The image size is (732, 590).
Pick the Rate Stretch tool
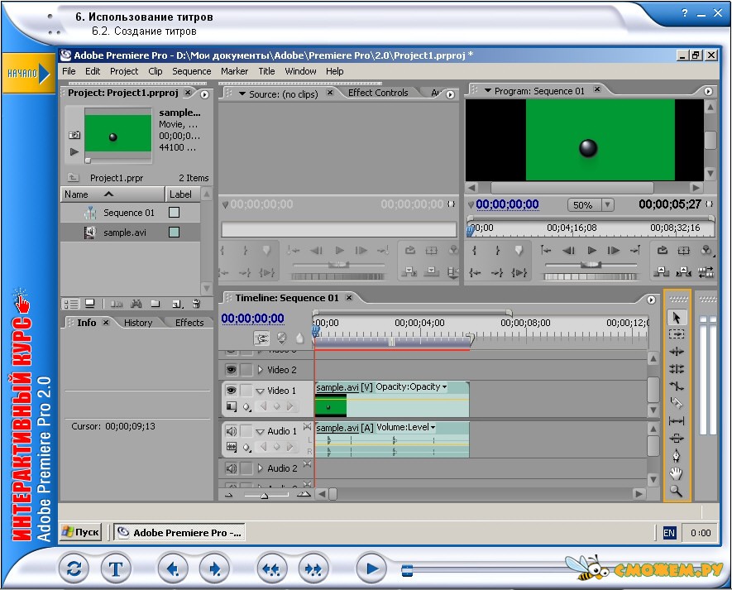676,386
